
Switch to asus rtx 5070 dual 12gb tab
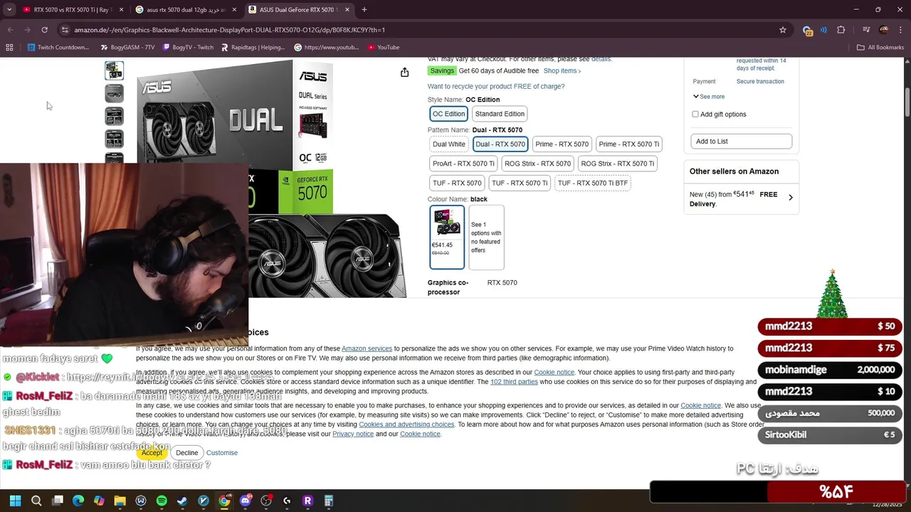(185, 10)
